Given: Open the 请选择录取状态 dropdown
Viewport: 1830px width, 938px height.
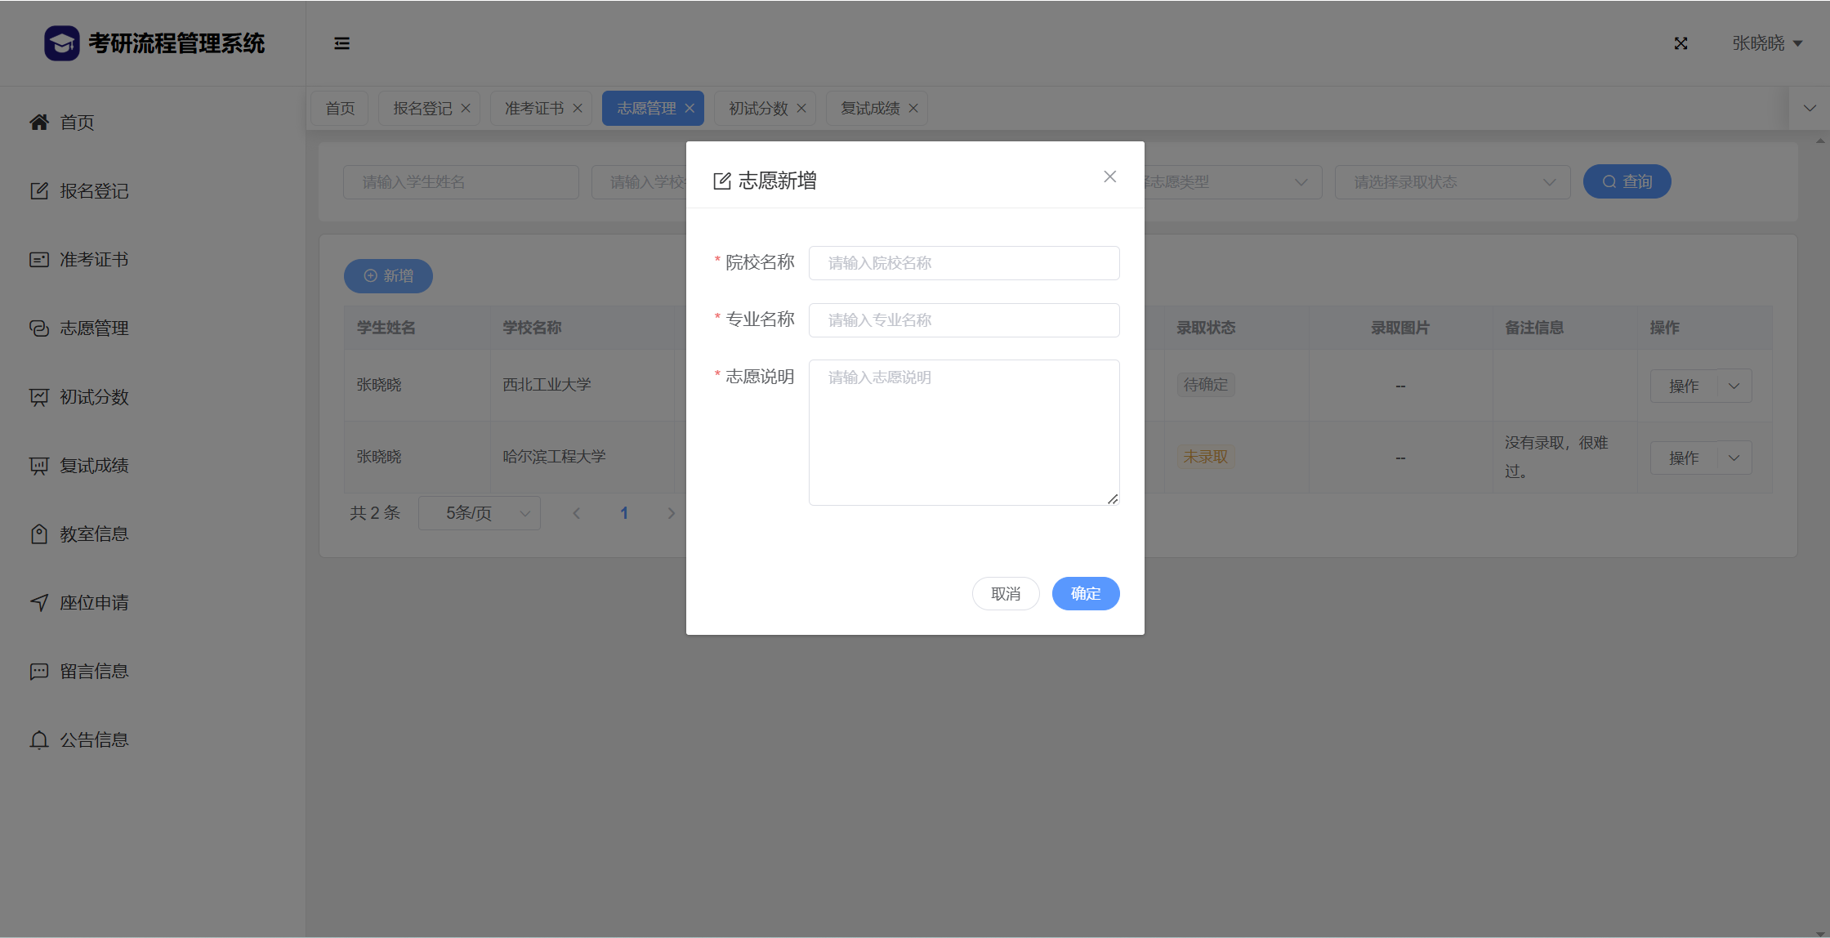Looking at the screenshot, I should click(x=1452, y=182).
